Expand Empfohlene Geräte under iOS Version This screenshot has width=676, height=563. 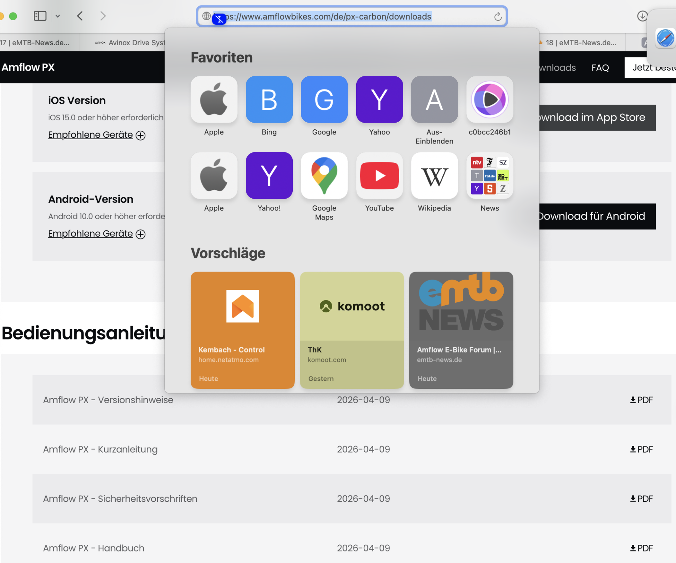pos(97,135)
